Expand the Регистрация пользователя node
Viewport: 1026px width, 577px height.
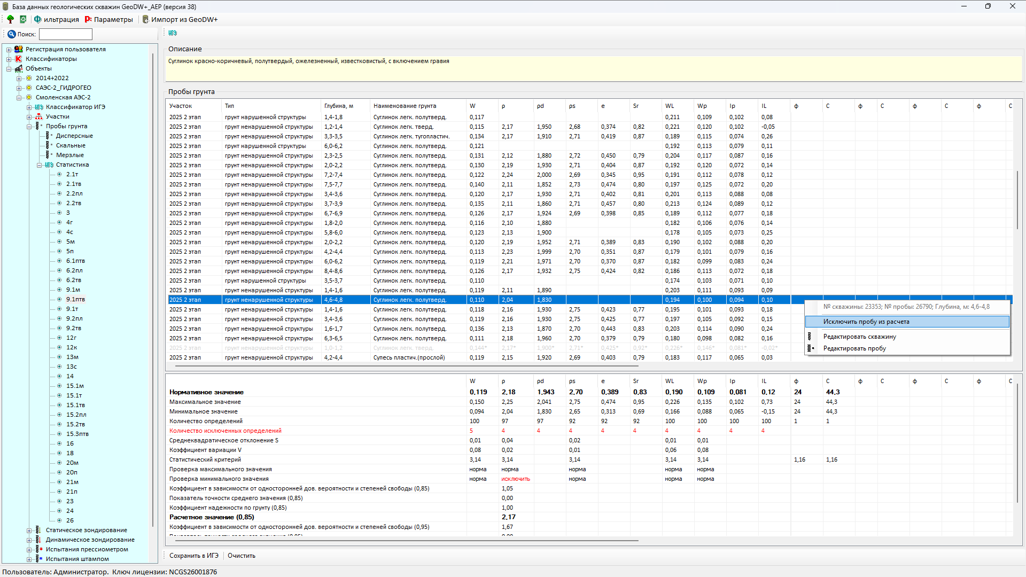point(9,50)
